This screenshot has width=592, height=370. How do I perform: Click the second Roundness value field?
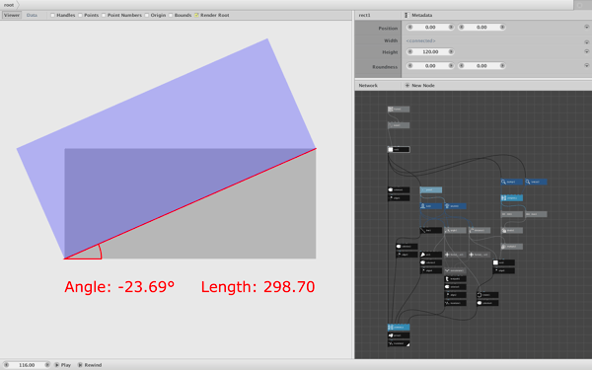tap(481, 66)
